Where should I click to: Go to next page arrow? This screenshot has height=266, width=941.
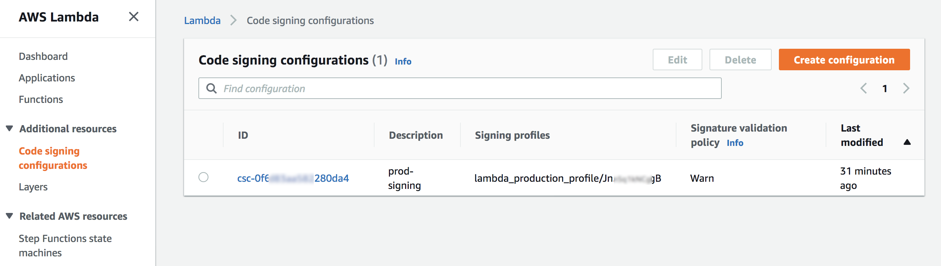(906, 88)
